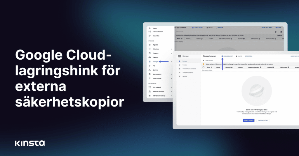Expand the Firestore submenu chevron
Viewport: 299px width, 156px height.
tap(171, 53)
